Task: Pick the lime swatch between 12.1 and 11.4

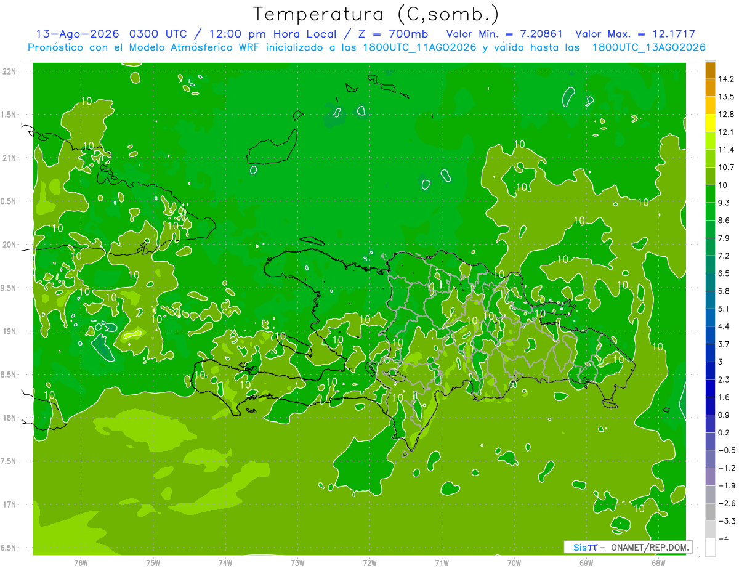Action: point(711,140)
